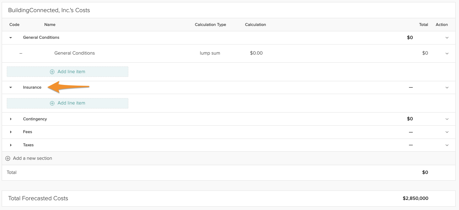
Task: Open action menu for General Conditions section
Action: [x=447, y=38]
